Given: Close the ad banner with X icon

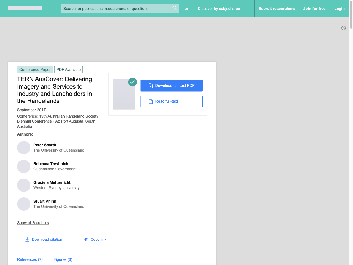Looking at the screenshot, I should click(x=344, y=28).
